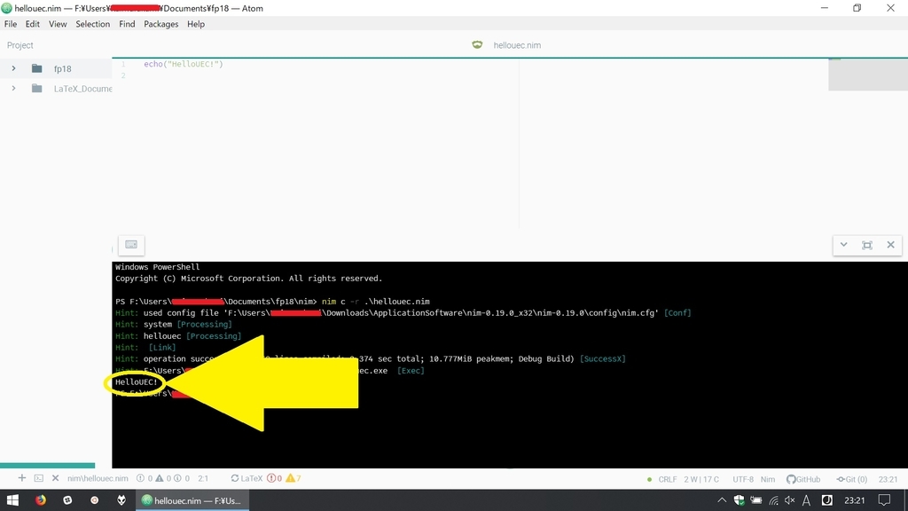The height and width of the screenshot is (511, 908).
Task: Click the green status dot indicator
Action: pyautogui.click(x=649, y=479)
